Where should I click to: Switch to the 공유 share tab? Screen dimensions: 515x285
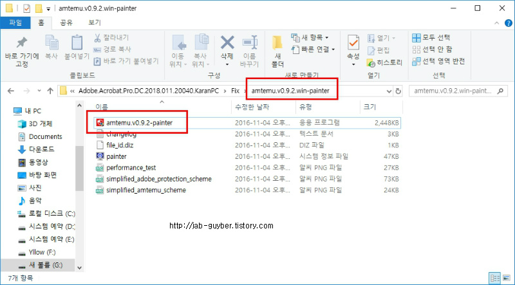click(66, 23)
